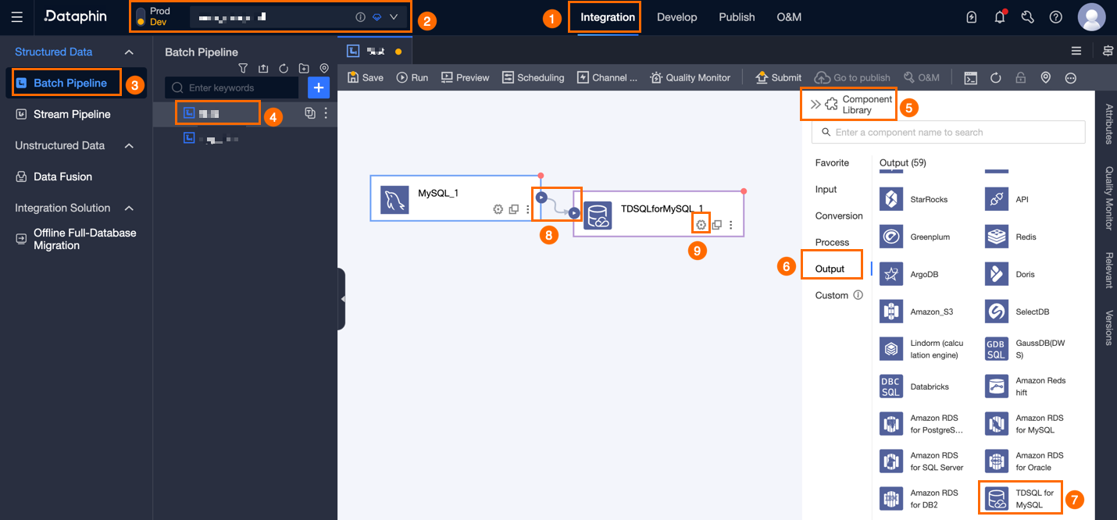The image size is (1117, 520).
Task: Click the filter icon in Batch Pipeline panel
Action: (x=243, y=68)
